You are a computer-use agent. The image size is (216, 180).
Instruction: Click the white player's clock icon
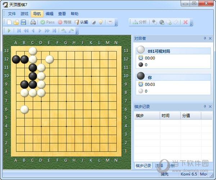[x=141, y=58]
